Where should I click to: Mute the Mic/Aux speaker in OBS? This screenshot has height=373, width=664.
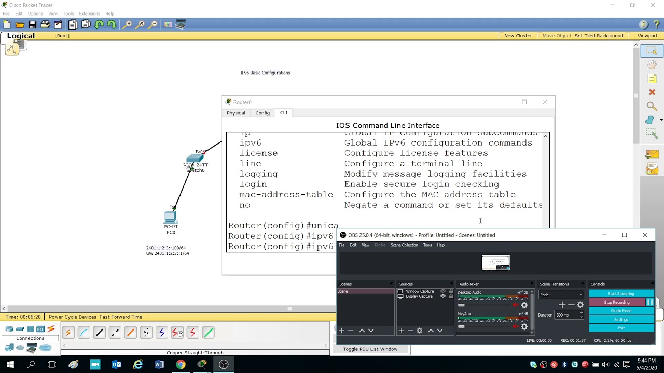[515, 326]
